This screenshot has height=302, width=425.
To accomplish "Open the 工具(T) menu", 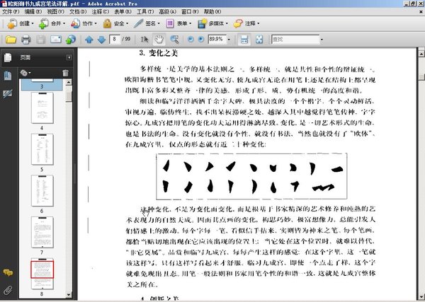I will tap(145, 11).
